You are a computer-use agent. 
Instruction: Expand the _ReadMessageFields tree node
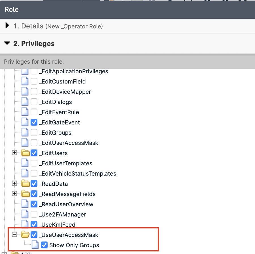click(14, 194)
